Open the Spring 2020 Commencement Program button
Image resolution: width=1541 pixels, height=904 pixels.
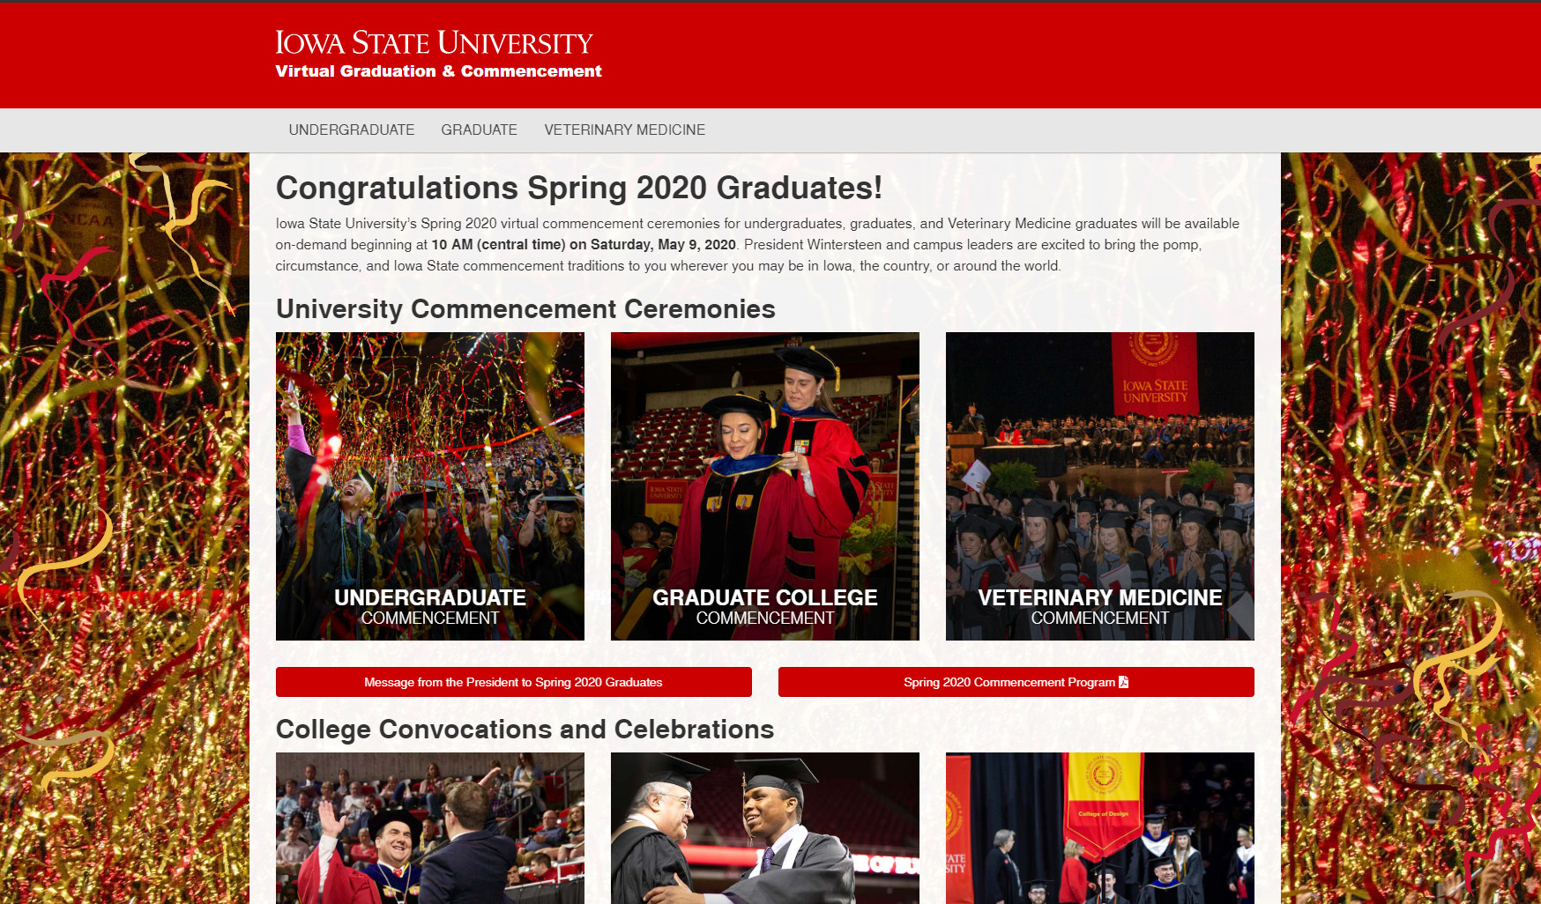[x=1009, y=682]
